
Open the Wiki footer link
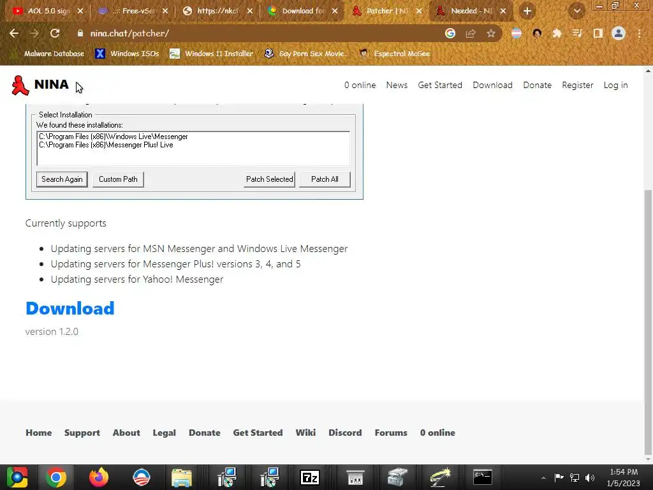[x=305, y=433]
